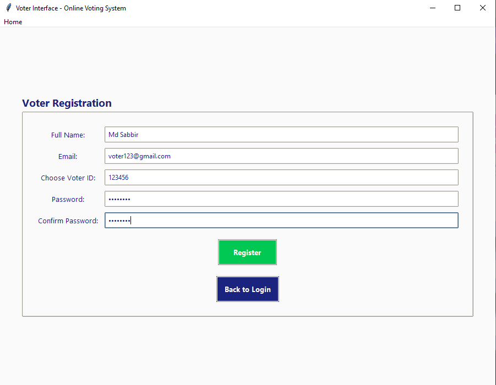The image size is (496, 385).
Task: Click the Choose Voter ID field
Action: [x=281, y=177]
